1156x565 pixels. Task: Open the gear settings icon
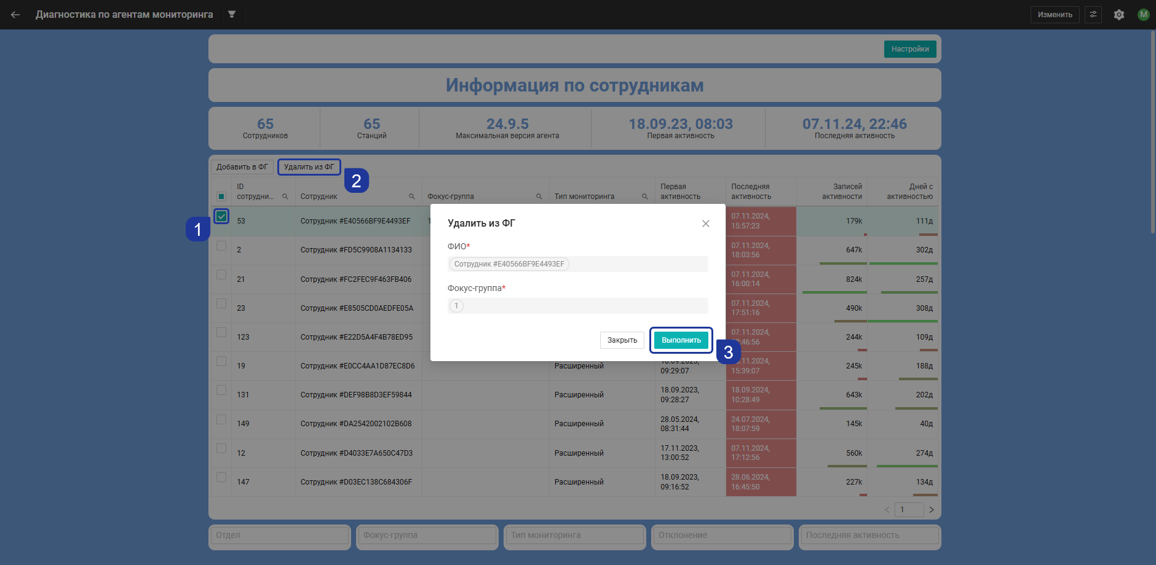pos(1119,15)
